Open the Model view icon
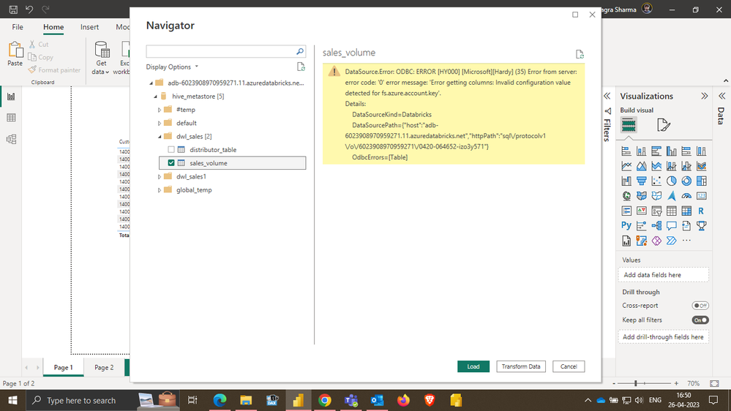Image resolution: width=731 pixels, height=411 pixels. coord(11,139)
